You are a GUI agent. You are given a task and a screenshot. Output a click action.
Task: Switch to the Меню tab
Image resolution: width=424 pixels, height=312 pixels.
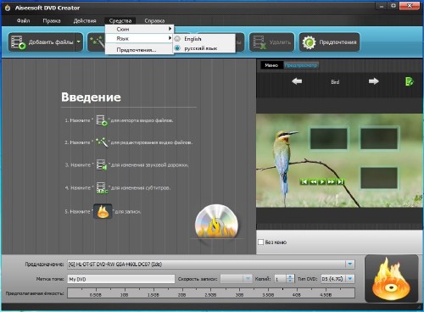click(x=271, y=65)
